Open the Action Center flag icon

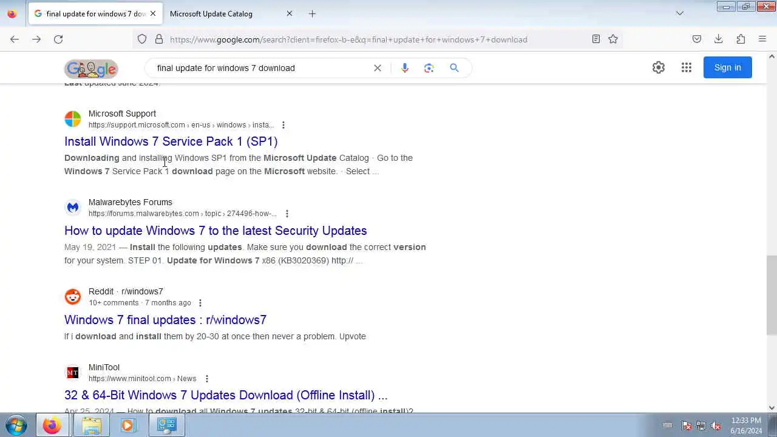pyautogui.click(x=687, y=425)
